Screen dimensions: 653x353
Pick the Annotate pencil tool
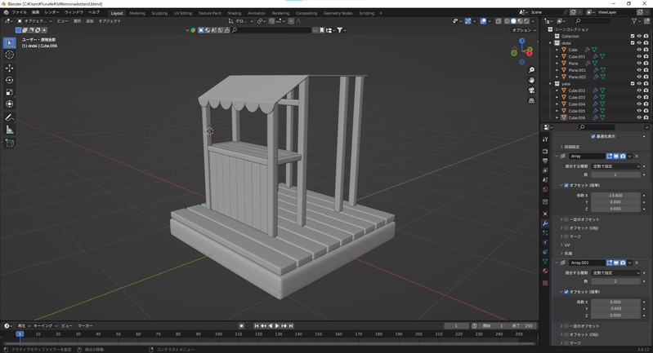click(10, 117)
